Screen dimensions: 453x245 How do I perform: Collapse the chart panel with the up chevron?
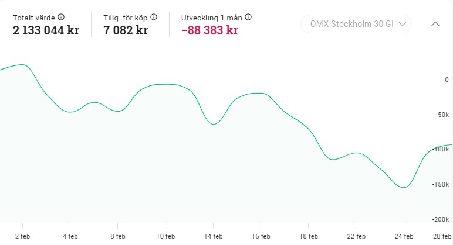[x=435, y=24]
